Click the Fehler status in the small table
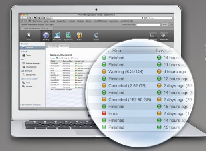Viewport: 206px width, 151px height. (79, 83)
